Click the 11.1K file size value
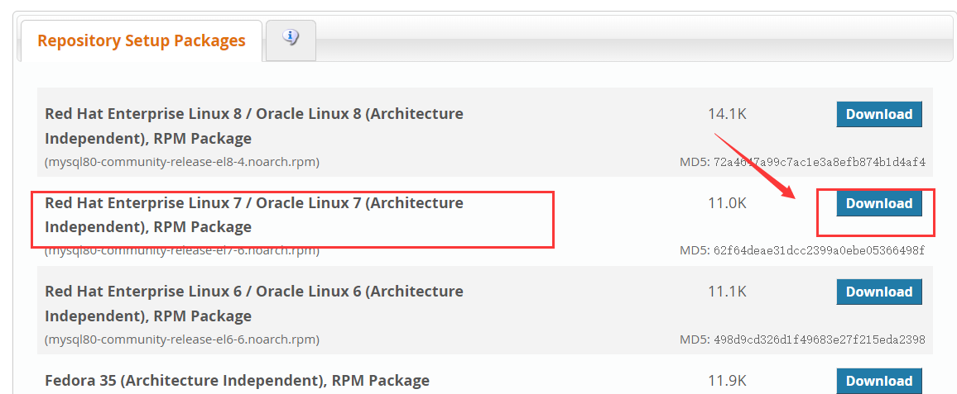 tap(727, 292)
